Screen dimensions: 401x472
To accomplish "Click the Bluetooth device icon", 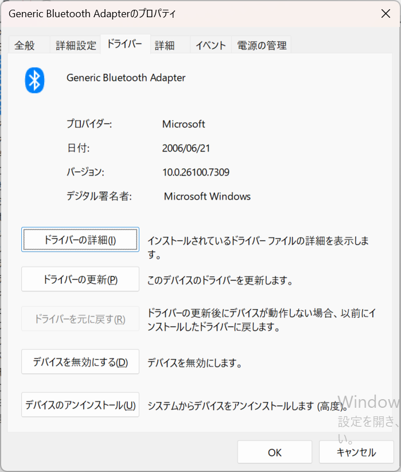I will pyautogui.click(x=34, y=80).
